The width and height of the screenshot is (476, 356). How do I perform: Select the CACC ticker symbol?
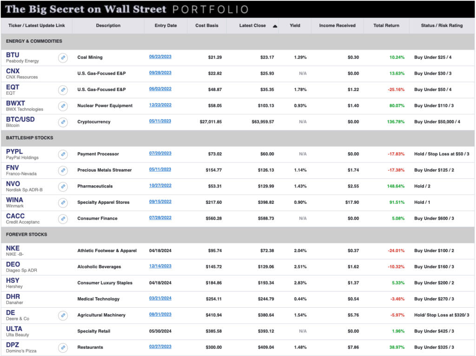tap(15, 216)
